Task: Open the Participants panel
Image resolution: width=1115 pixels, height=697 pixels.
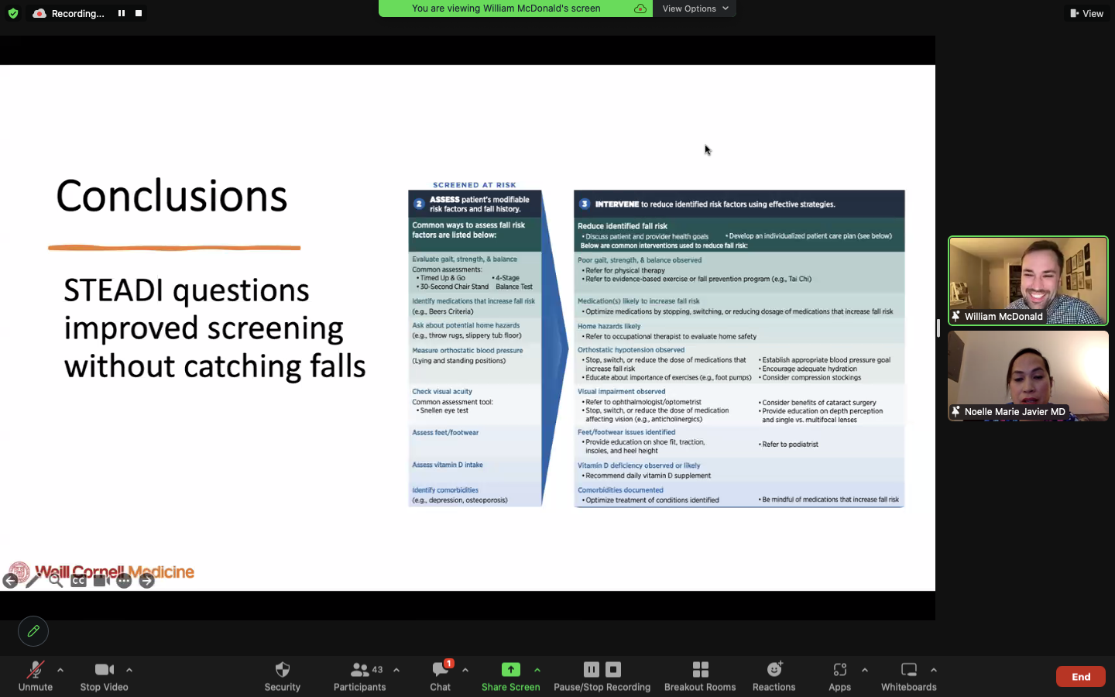Action: 360,676
